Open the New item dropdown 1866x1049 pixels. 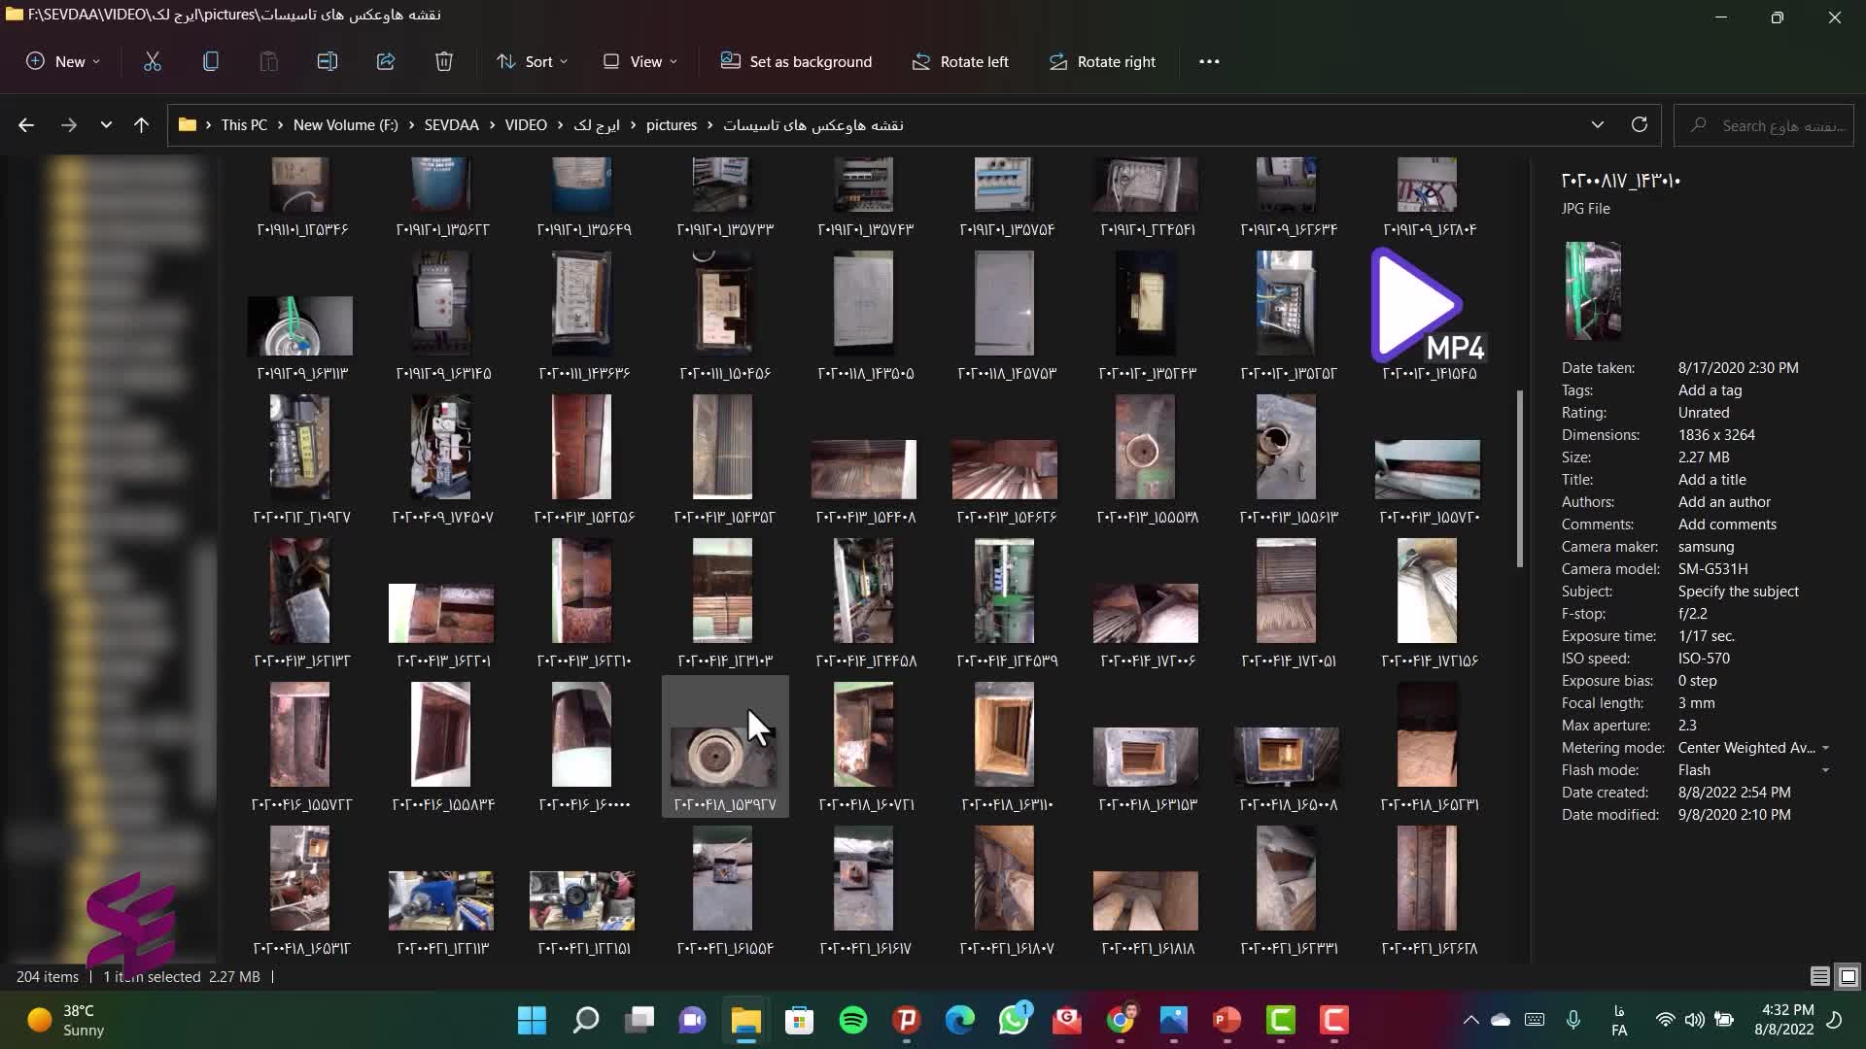(x=63, y=61)
